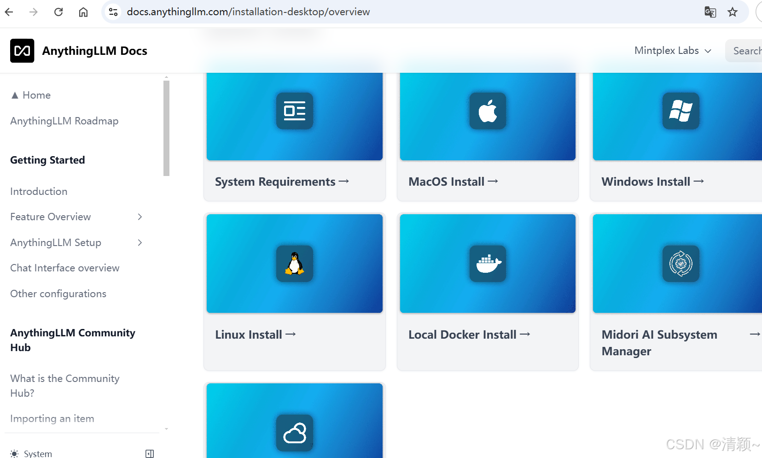Click the browser back arrow
Screen dimensions: 762x458
pos(9,12)
